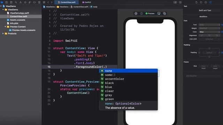Image resolution: width=223 pixels, height=125 pixels.
Task: Choose 'none' autocomplete suggestion
Action: click(129, 71)
